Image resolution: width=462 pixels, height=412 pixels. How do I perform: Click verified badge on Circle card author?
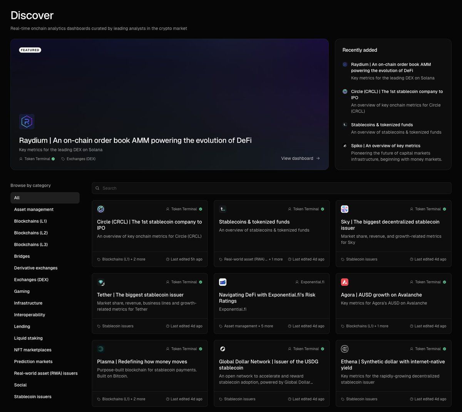pyautogui.click(x=201, y=209)
